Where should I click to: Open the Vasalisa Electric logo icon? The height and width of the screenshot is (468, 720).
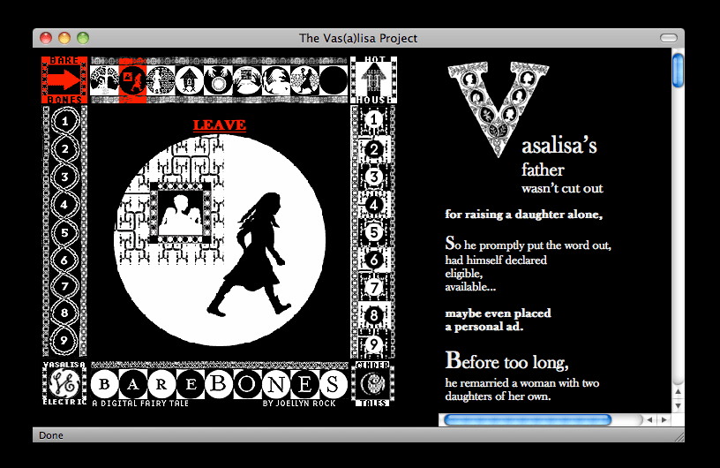tap(64, 383)
